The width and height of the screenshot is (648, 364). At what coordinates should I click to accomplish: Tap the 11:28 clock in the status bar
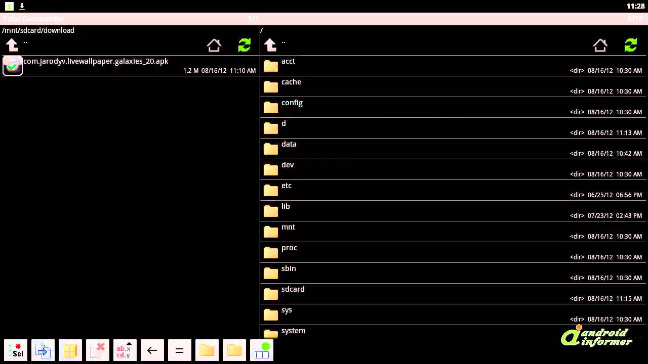[x=635, y=6]
